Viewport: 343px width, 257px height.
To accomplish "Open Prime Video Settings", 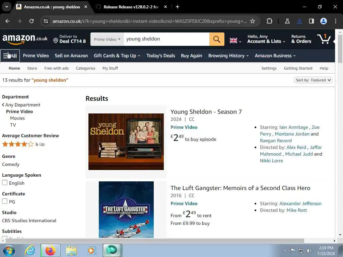I will click(x=269, y=68).
